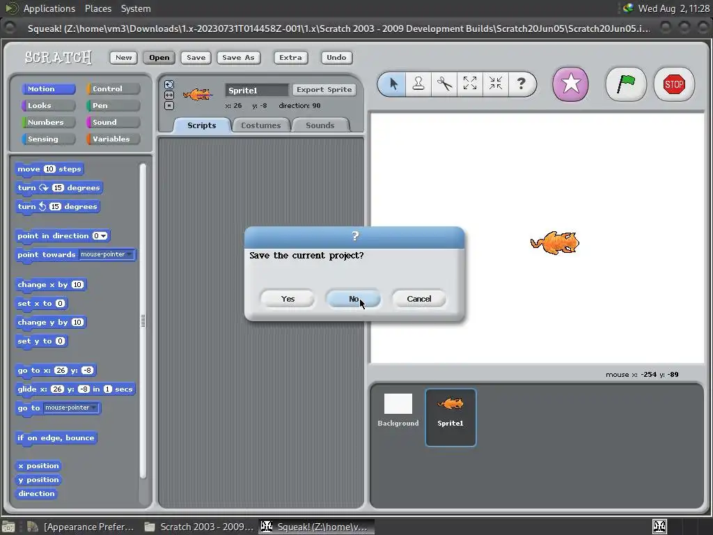Set rotation style to no rotation
713x535 pixels.
click(x=169, y=106)
